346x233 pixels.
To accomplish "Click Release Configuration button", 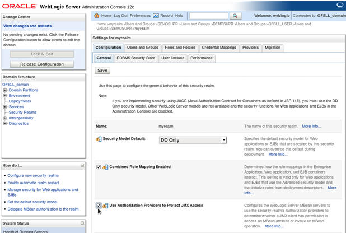I will click(x=42, y=64).
